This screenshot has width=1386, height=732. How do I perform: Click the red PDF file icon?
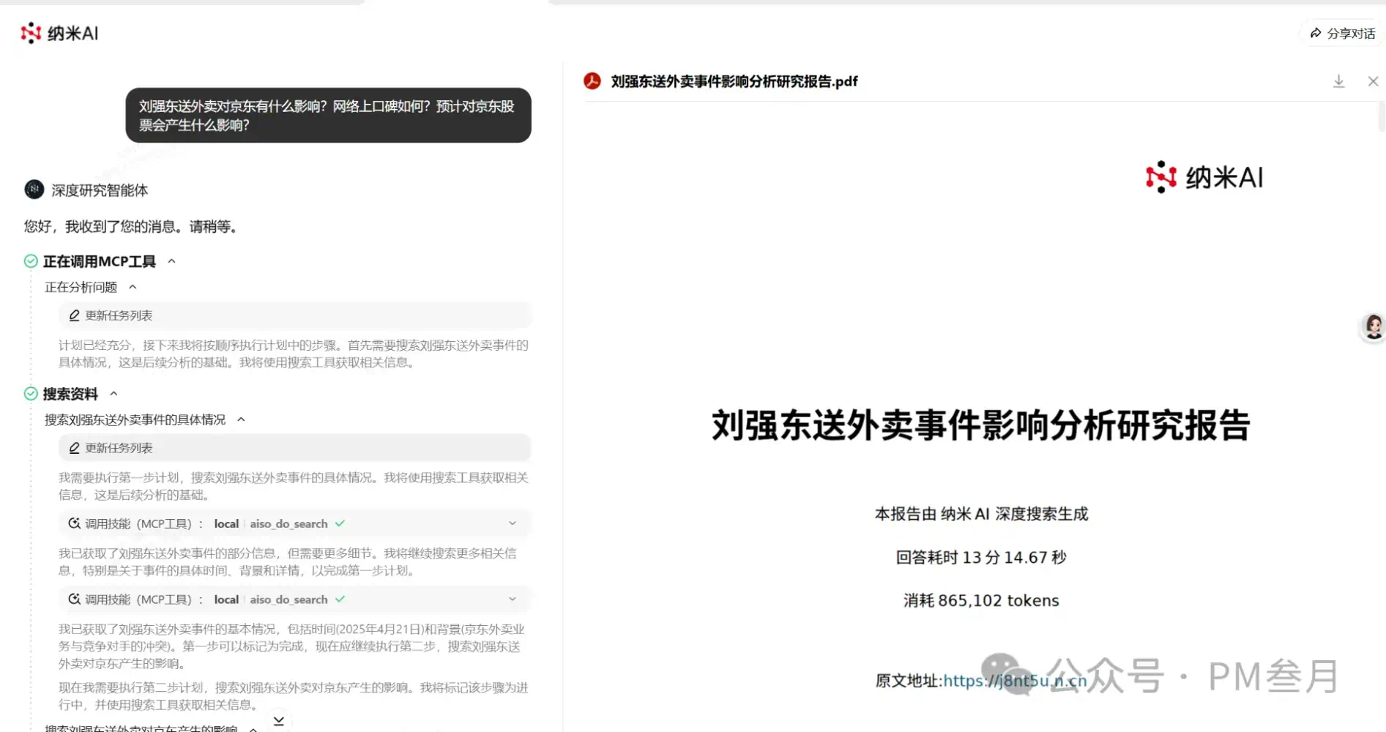(x=592, y=81)
